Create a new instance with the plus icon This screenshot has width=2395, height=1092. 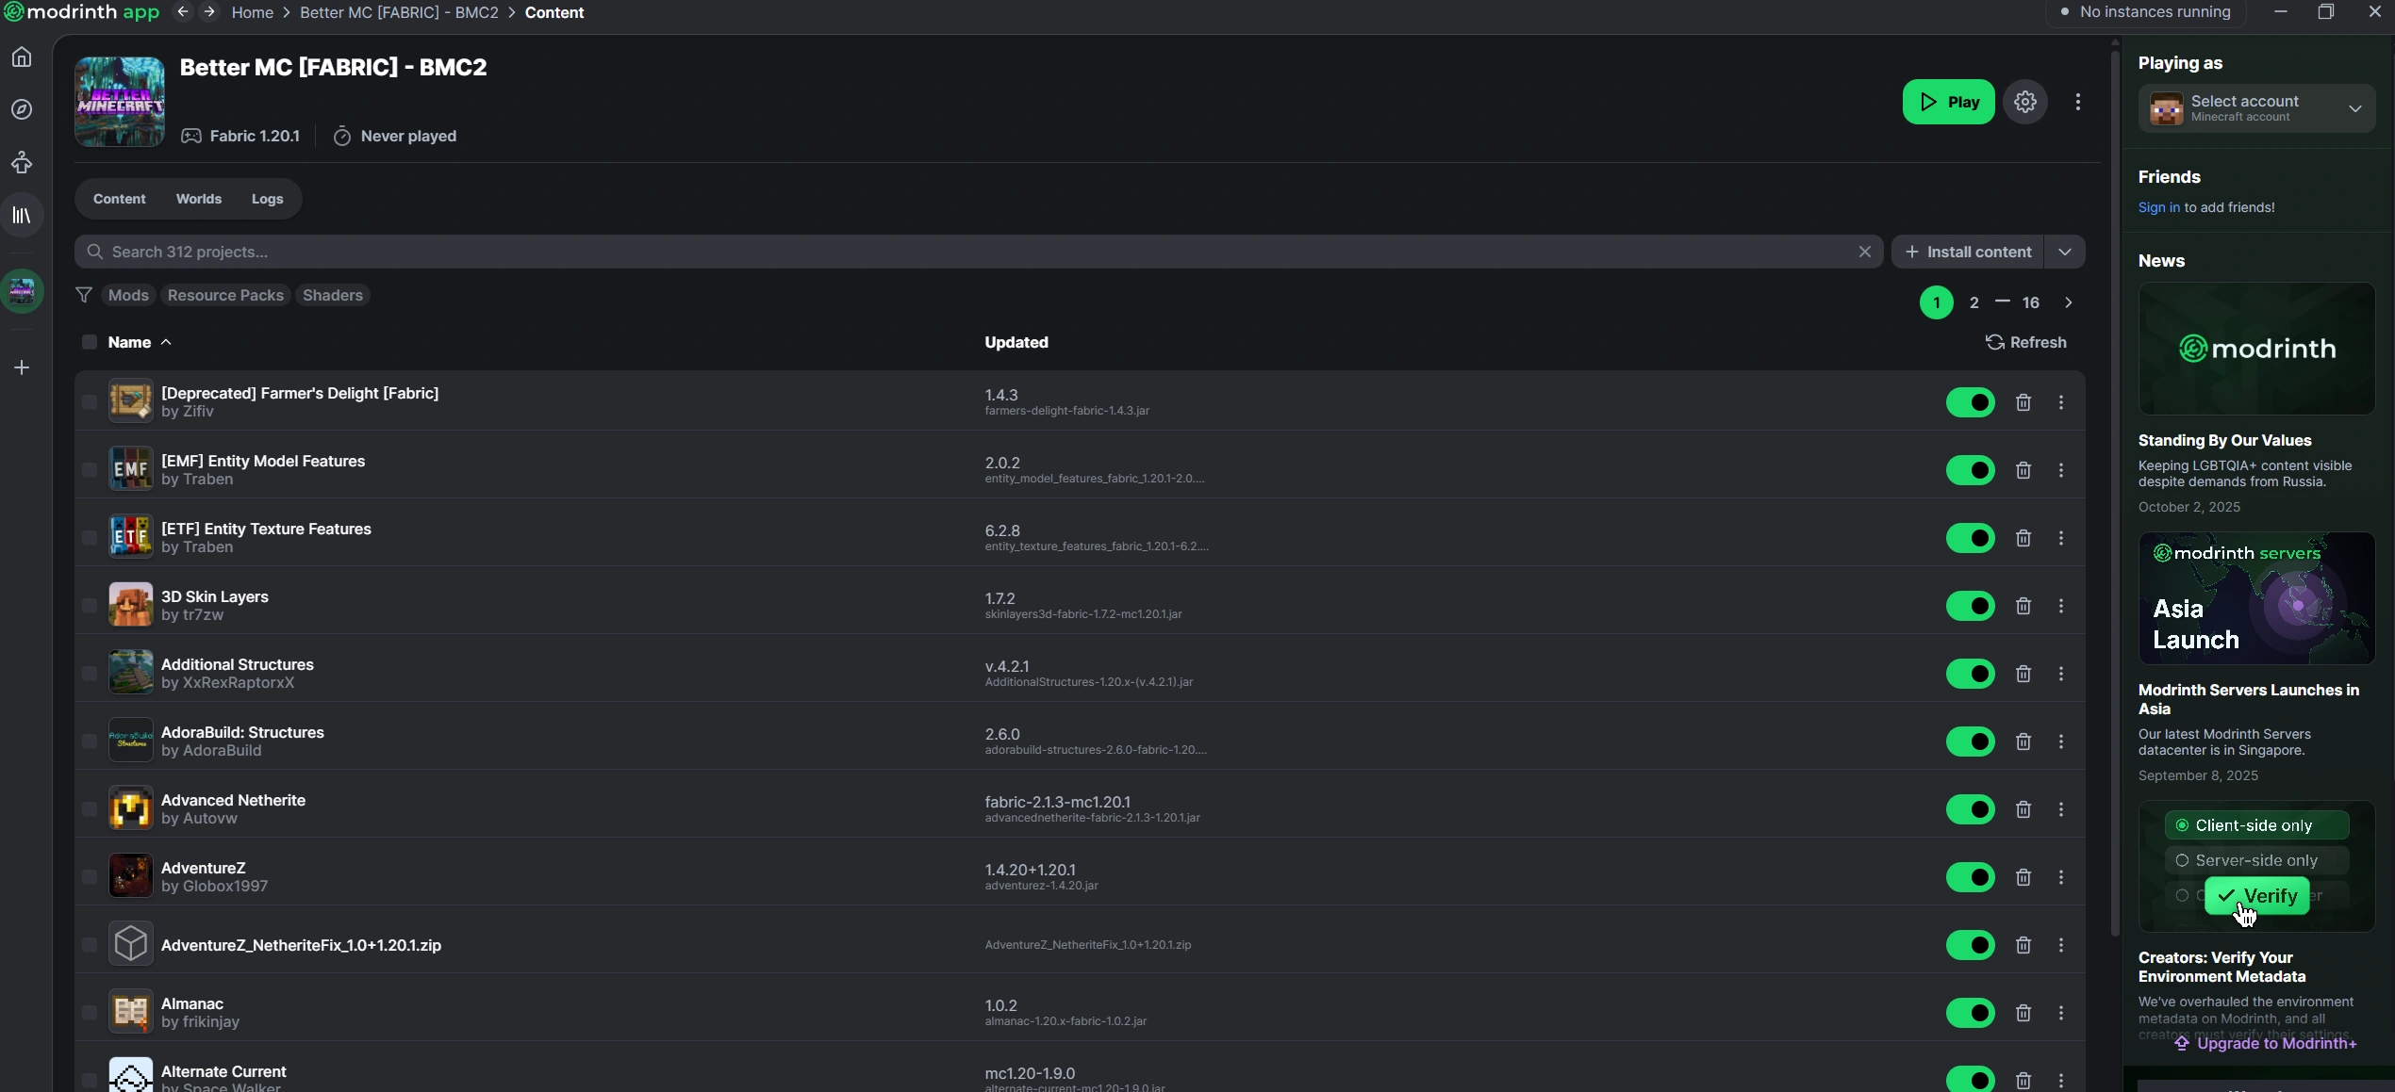pyautogui.click(x=22, y=367)
